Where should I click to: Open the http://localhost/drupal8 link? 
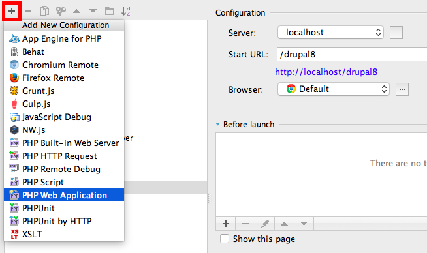326,72
